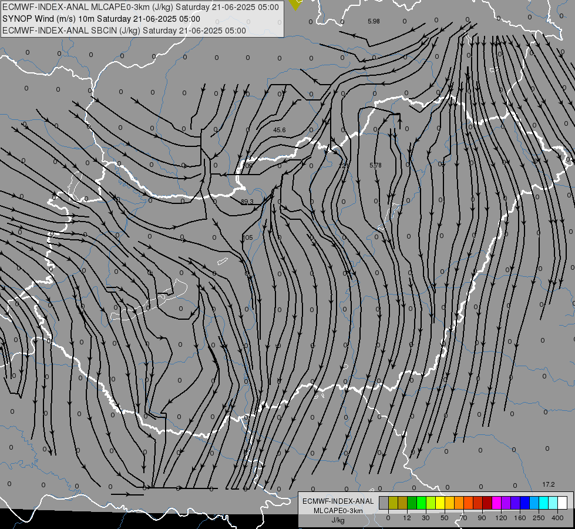Screen dimensions: 575x529
Task: Click the pure blue legend swatch before 160
Action: click(x=525, y=503)
